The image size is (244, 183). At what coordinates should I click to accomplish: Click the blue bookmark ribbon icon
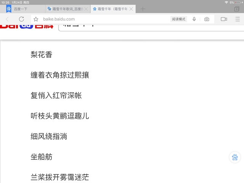coord(8,8)
